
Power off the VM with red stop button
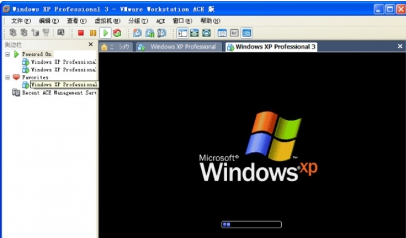[81, 33]
